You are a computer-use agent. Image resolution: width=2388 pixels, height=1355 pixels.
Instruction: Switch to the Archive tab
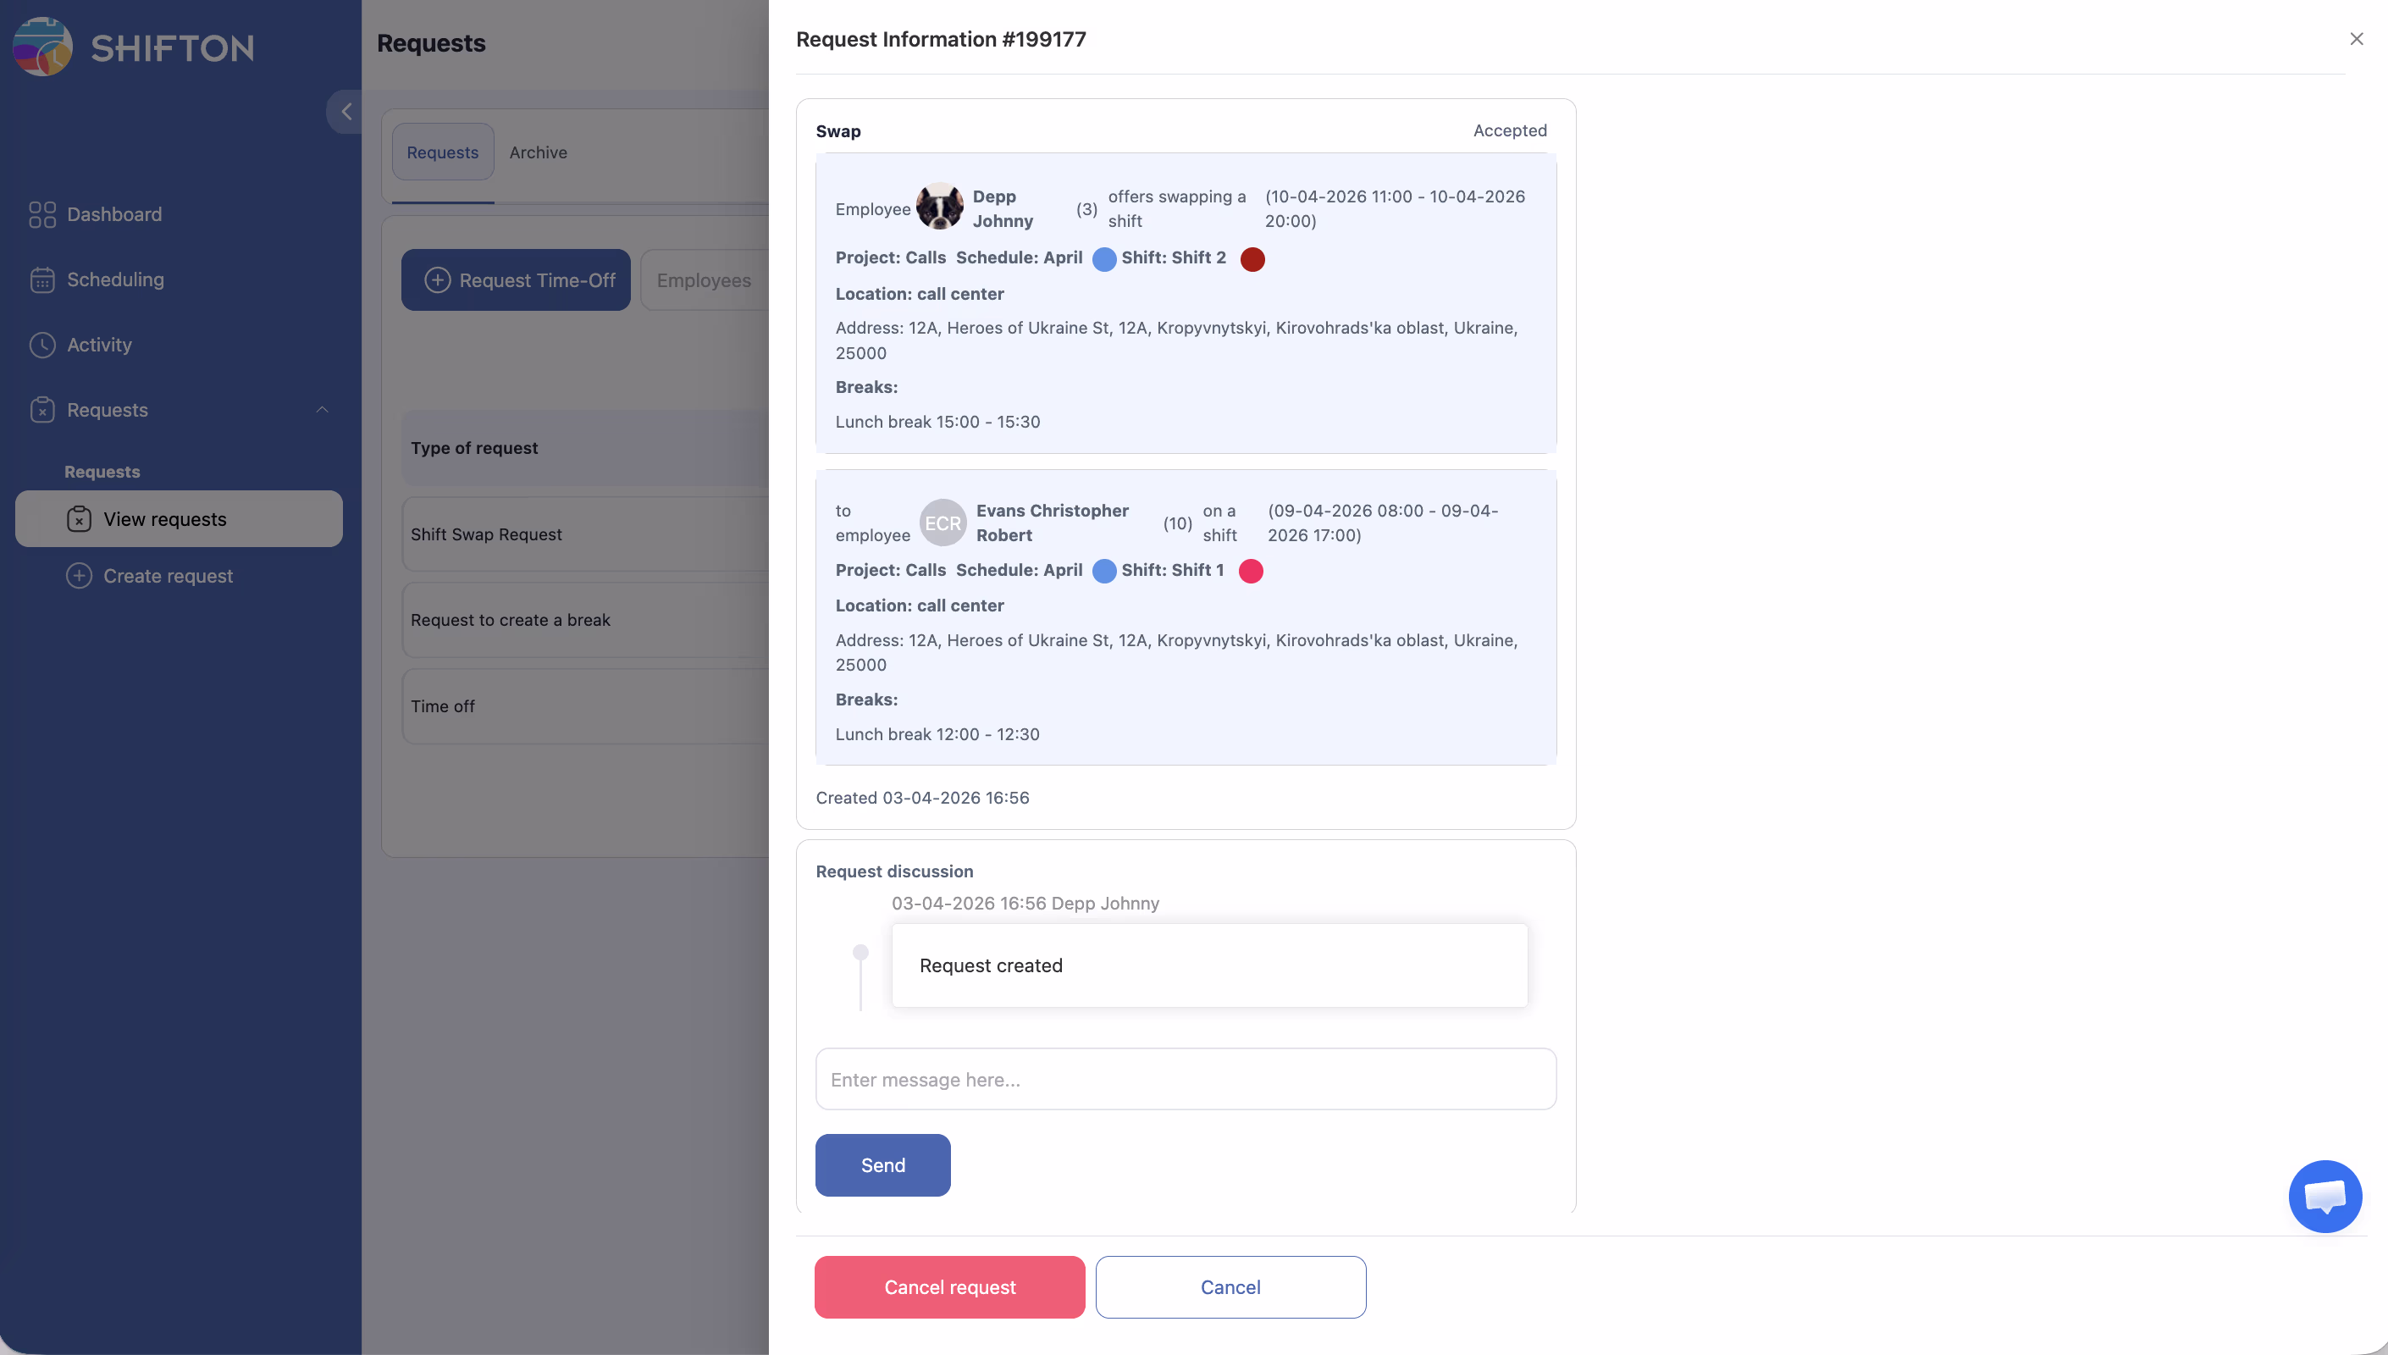tap(538, 152)
